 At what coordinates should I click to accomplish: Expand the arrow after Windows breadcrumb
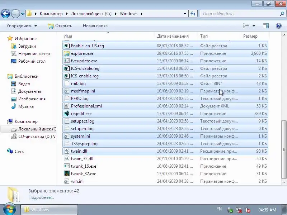[141, 14]
